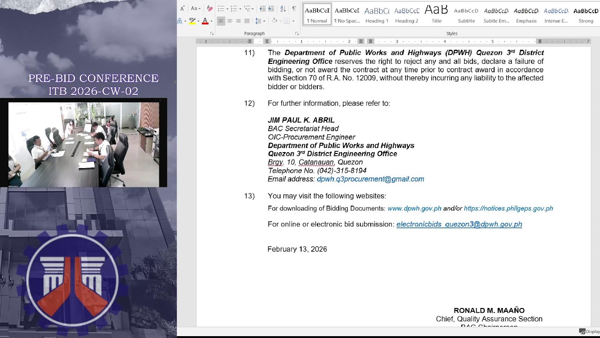Open the numbering library dropdown arrow
600x338 pixels.
click(240, 9)
